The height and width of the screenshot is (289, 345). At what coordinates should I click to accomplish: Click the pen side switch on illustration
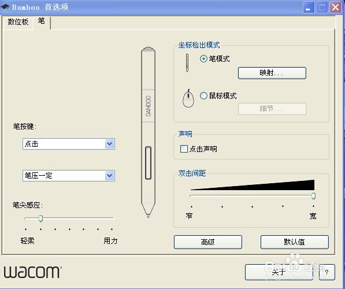[149, 162]
